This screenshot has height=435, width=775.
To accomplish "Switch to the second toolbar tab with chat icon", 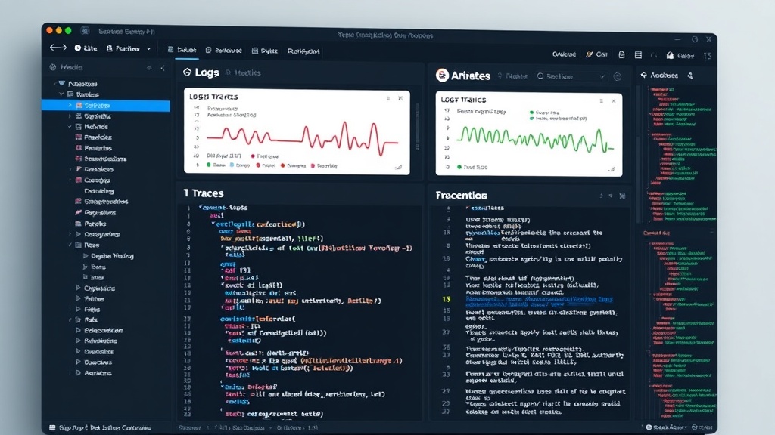I will [x=224, y=51].
